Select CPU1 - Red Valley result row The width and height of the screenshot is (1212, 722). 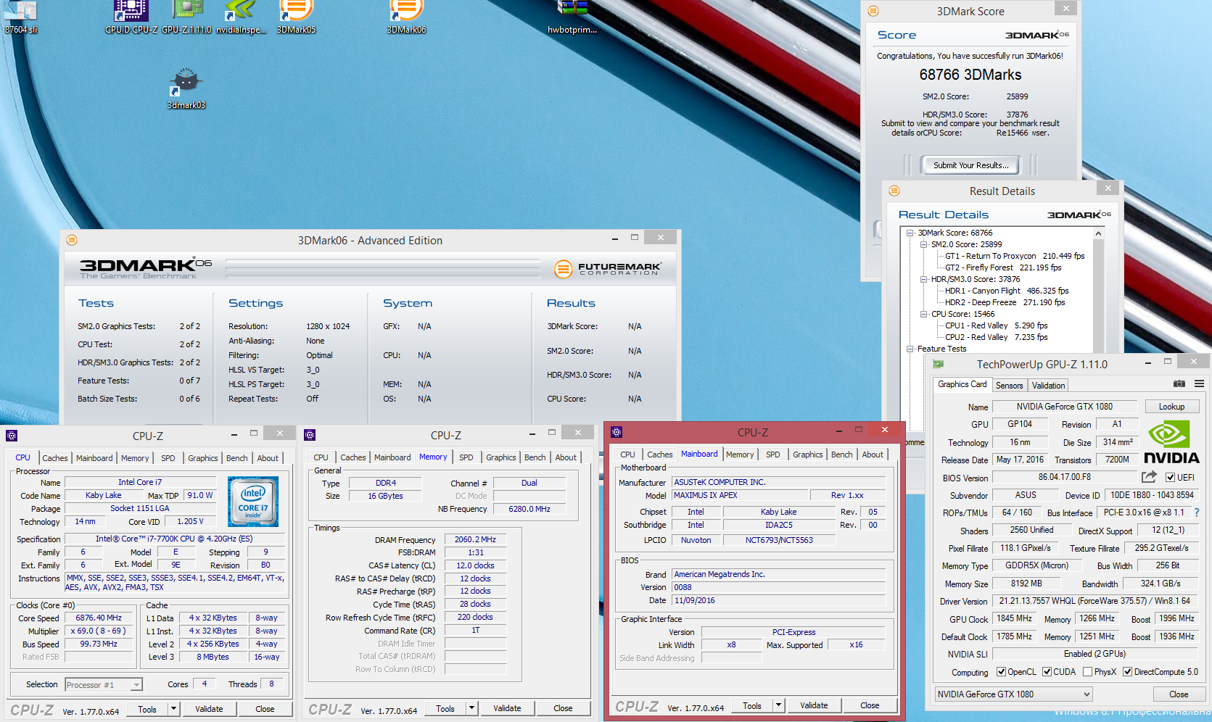(996, 325)
